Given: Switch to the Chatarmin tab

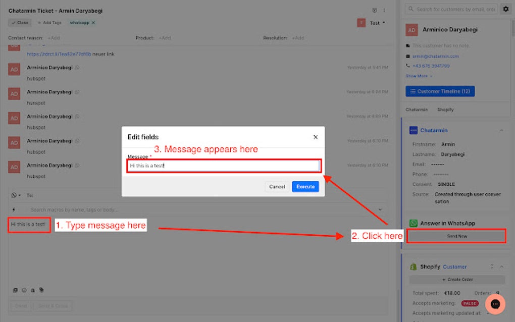Looking at the screenshot, I should [x=417, y=110].
